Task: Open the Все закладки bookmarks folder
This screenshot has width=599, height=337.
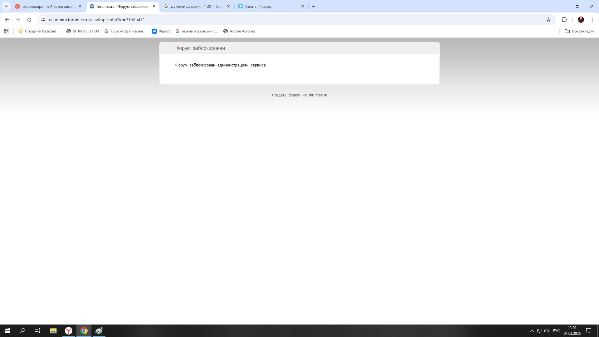Action: pos(579,31)
